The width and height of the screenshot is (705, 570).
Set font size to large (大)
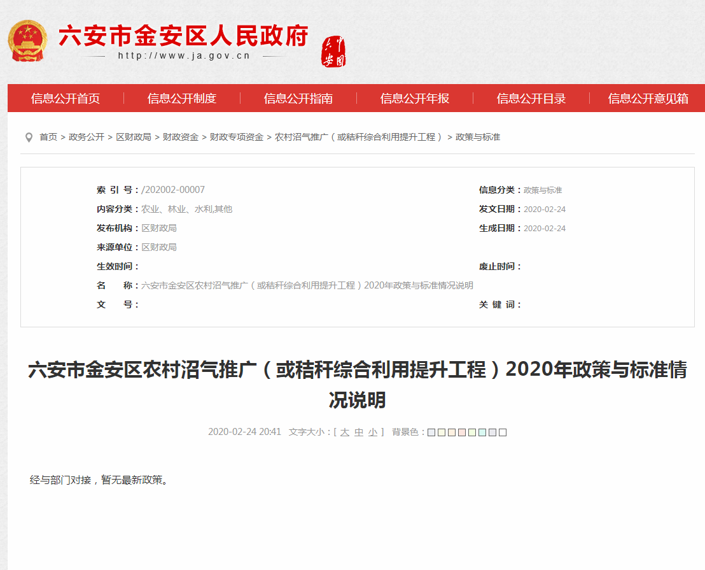(344, 432)
